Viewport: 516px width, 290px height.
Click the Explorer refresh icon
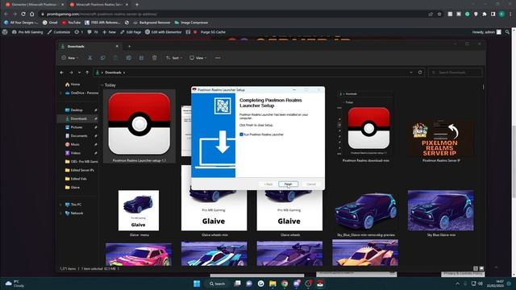pyautogui.click(x=420, y=72)
